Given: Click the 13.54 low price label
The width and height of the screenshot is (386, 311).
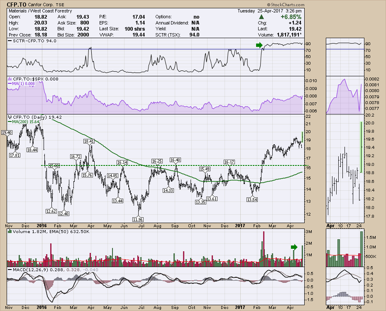Looking at the screenshot, I should 252,200.
